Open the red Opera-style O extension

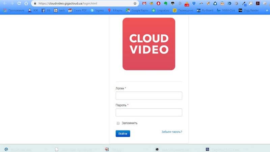(158, 3)
